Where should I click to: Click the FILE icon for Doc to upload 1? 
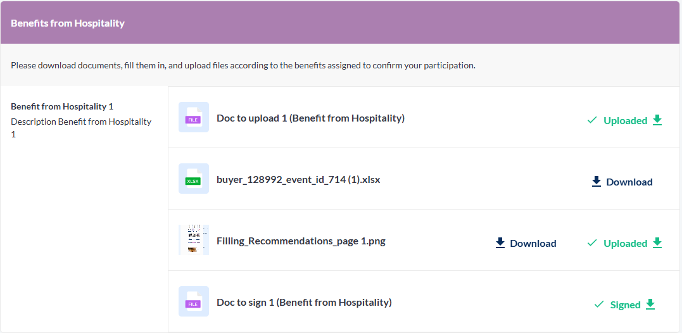(193, 118)
